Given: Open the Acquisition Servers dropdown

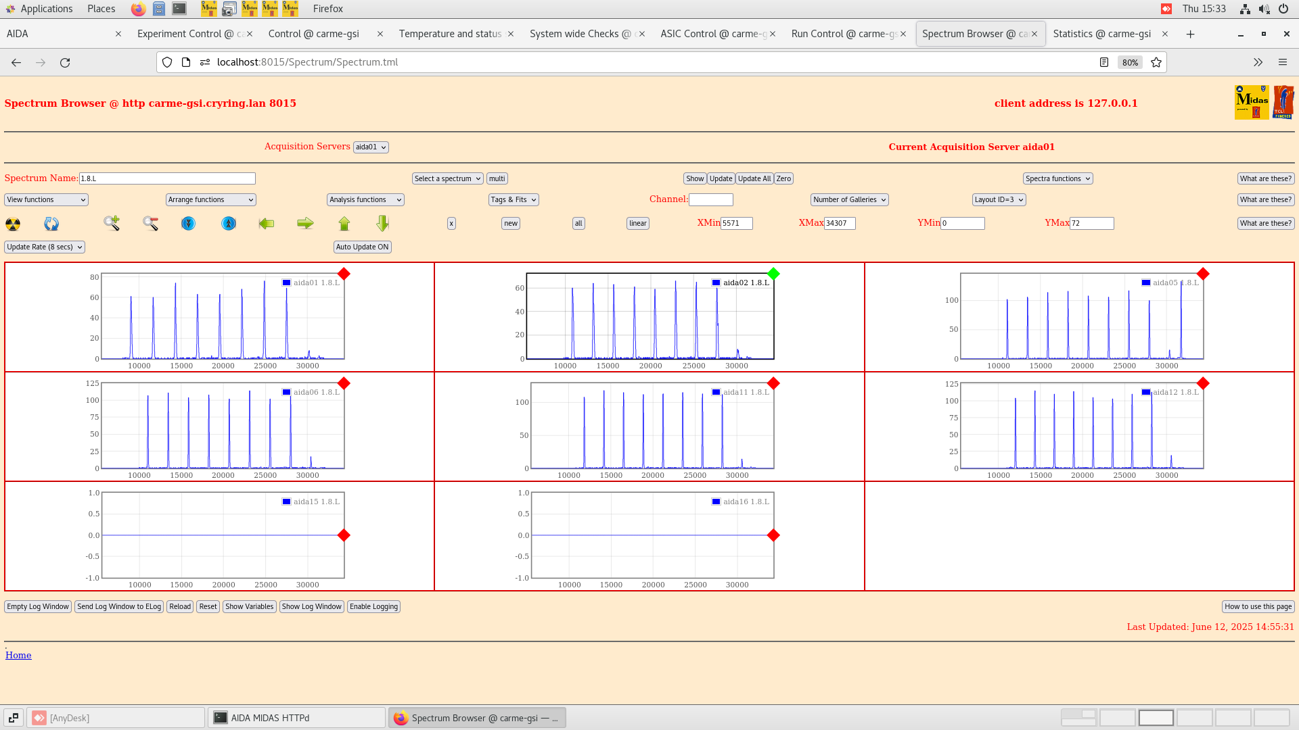Looking at the screenshot, I should [371, 147].
